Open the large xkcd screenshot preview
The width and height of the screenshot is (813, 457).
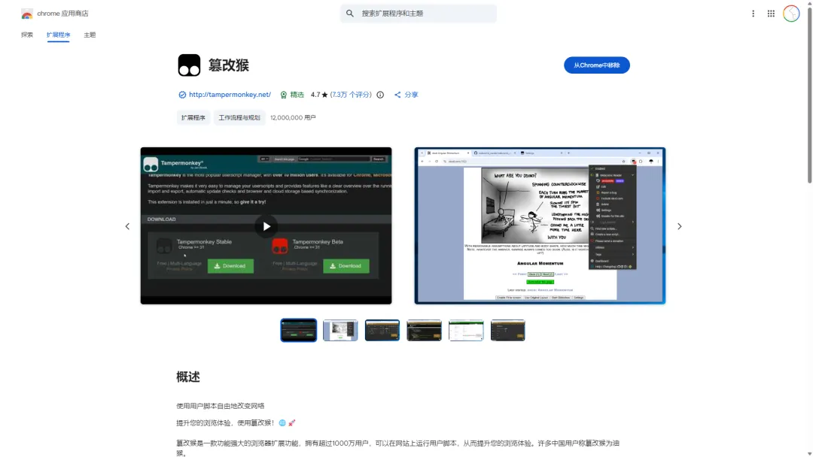point(540,225)
